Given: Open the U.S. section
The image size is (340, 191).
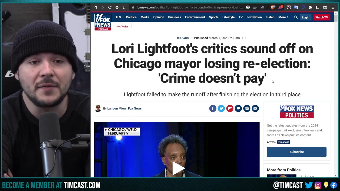Looking at the screenshot, I should click(x=119, y=17).
